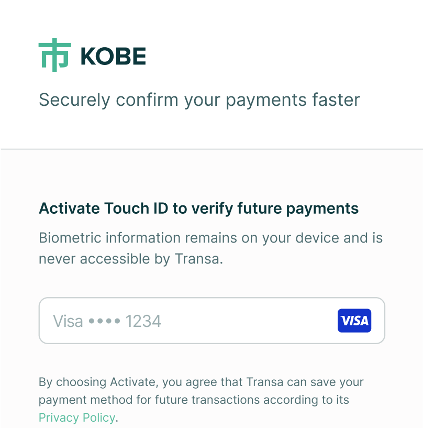The image size is (423, 428).
Task: Click the "payment method for future transactions" line
Action: click(x=194, y=400)
